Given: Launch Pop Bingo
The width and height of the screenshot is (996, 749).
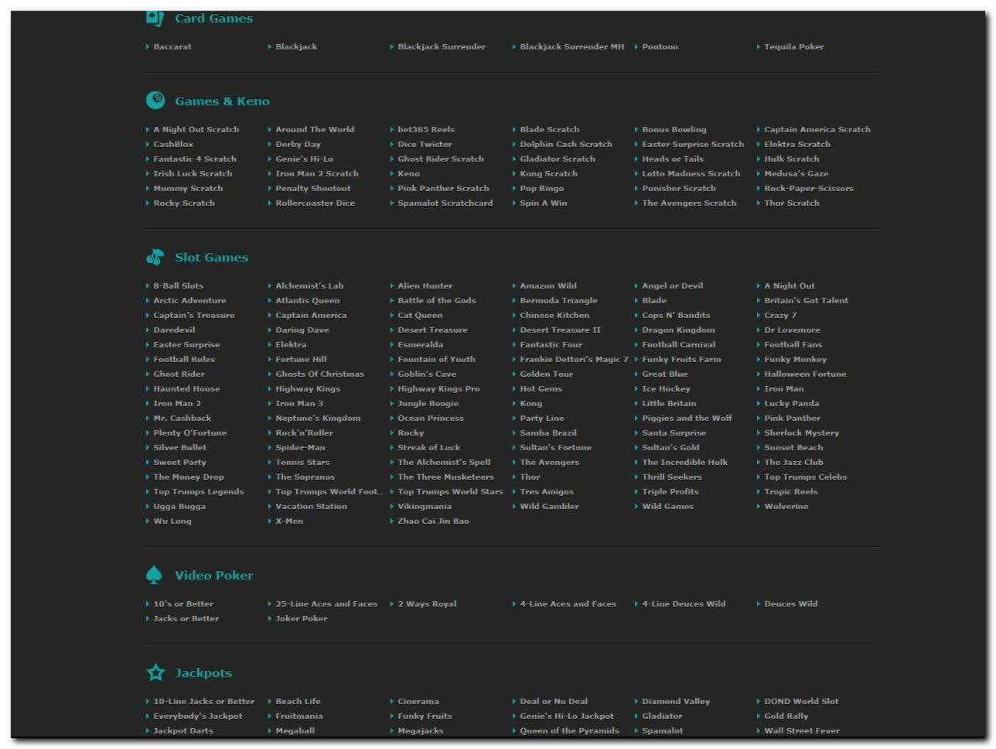Looking at the screenshot, I should pos(542,189).
